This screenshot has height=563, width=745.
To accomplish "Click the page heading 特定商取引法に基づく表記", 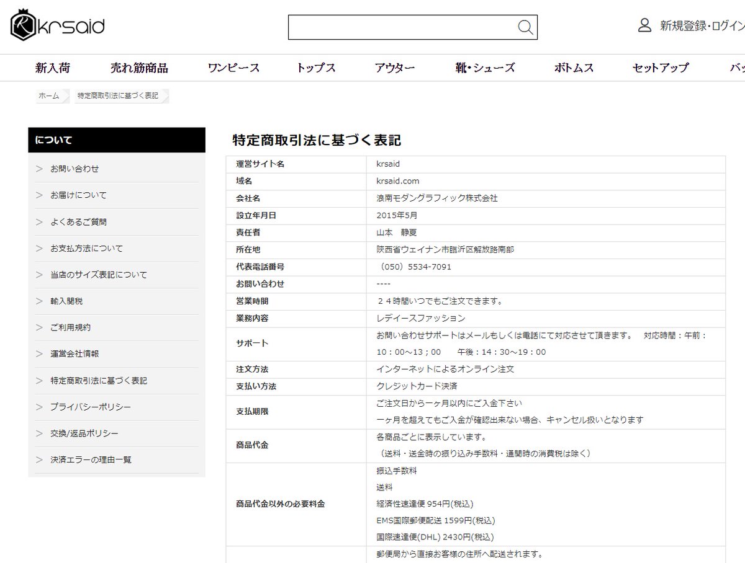I will [317, 140].
